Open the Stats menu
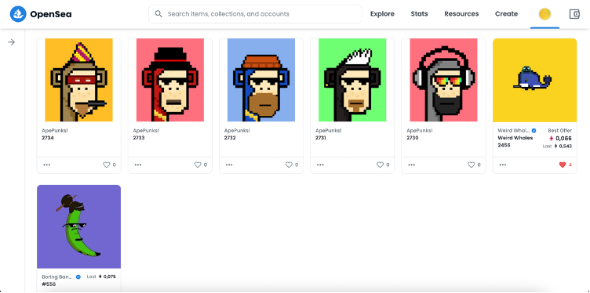Image resolution: width=590 pixels, height=293 pixels. [419, 14]
